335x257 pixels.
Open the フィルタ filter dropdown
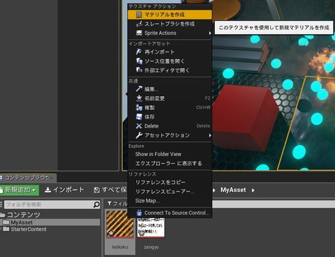point(117,204)
